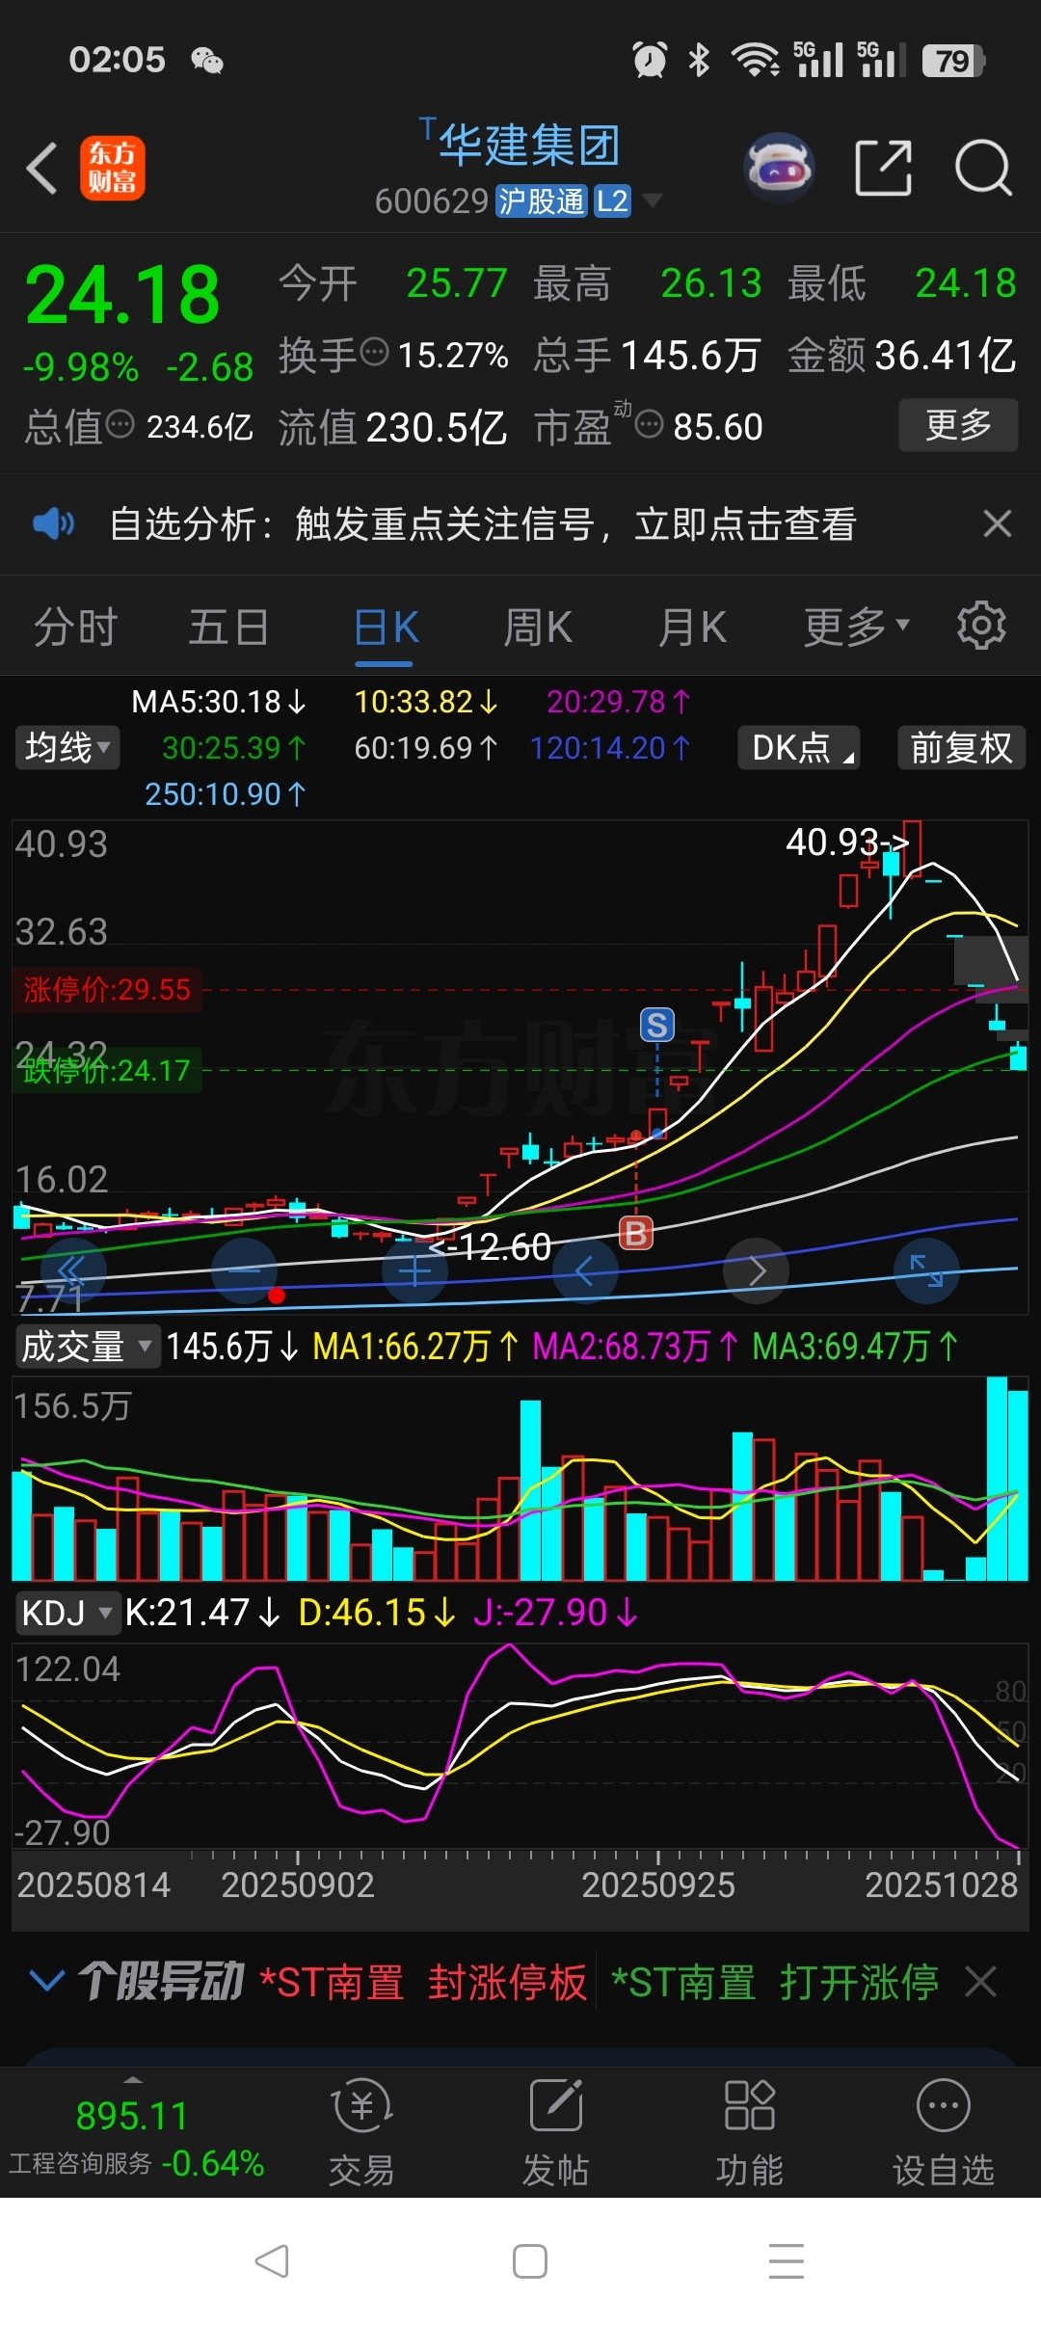Tap the MA1:66.27万 volume average
The image size is (1041, 2325).
pos(415,1346)
